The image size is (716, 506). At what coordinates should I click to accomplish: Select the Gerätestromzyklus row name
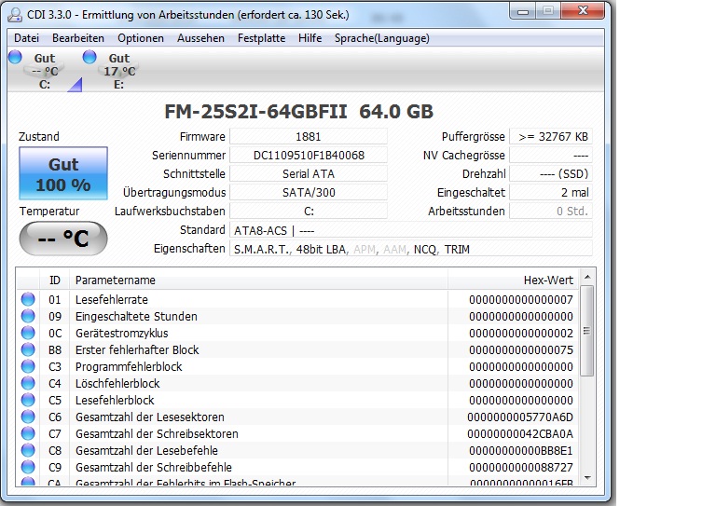pyautogui.click(x=121, y=334)
